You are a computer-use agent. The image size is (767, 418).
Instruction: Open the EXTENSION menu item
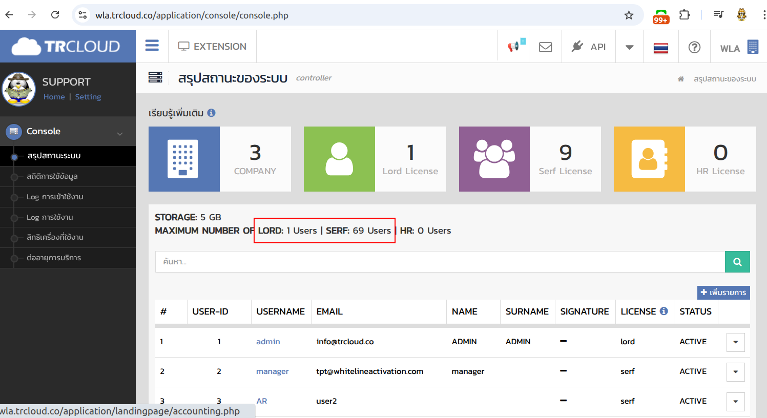coord(213,47)
